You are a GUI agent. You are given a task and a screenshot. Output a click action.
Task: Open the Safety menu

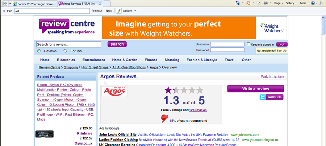291,3
